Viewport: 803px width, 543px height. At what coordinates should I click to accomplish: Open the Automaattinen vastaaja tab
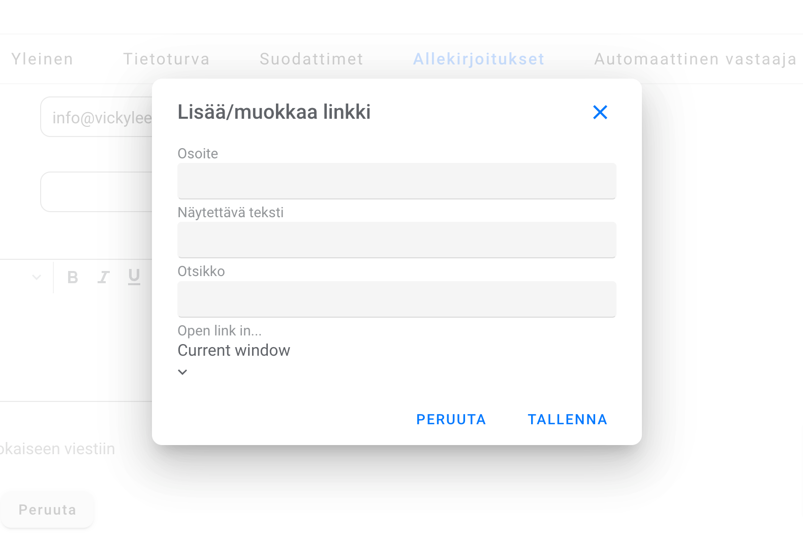695,59
